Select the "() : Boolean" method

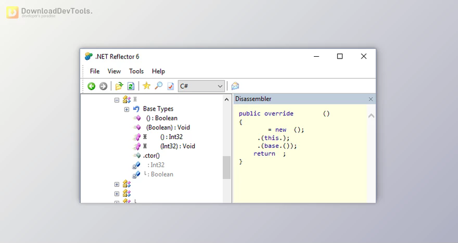click(162, 118)
